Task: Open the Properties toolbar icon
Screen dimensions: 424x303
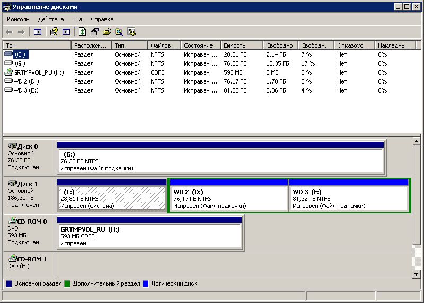Action: 95,32
